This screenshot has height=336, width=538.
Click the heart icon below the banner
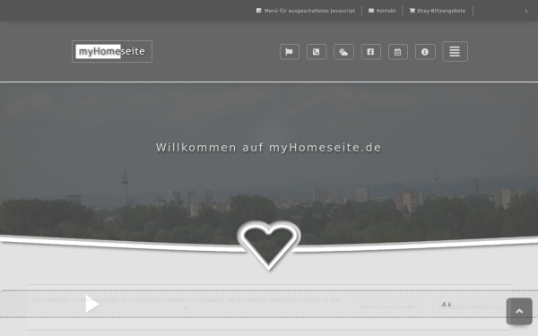[x=269, y=246]
